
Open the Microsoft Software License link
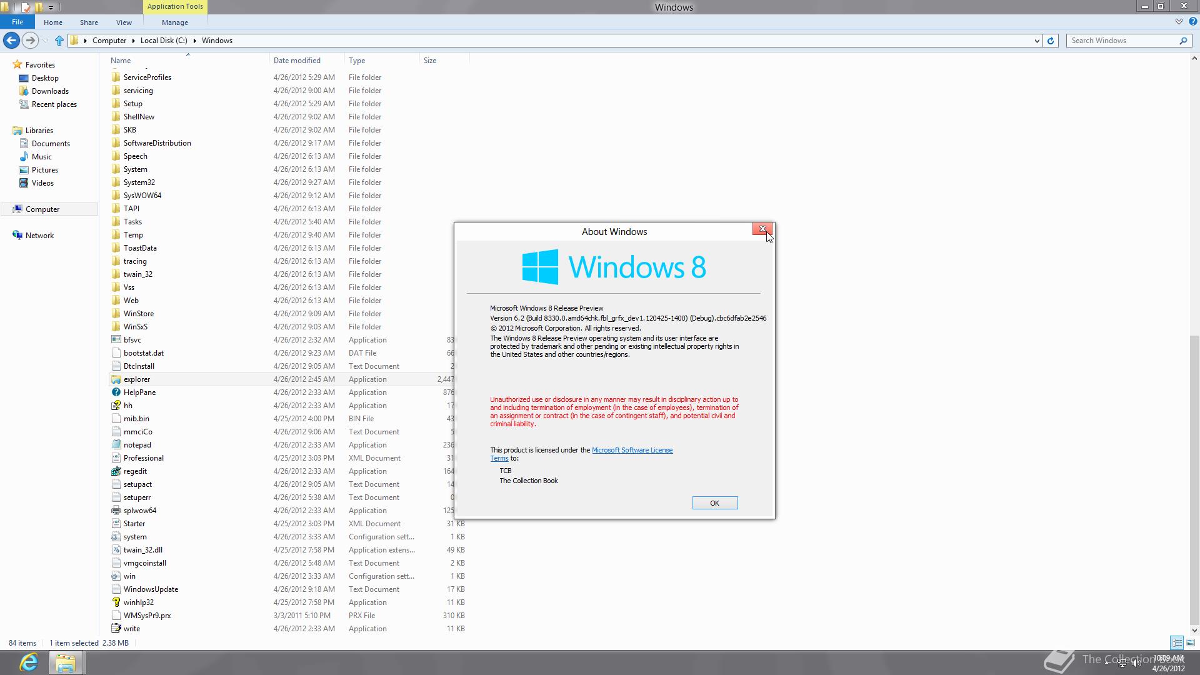point(632,450)
